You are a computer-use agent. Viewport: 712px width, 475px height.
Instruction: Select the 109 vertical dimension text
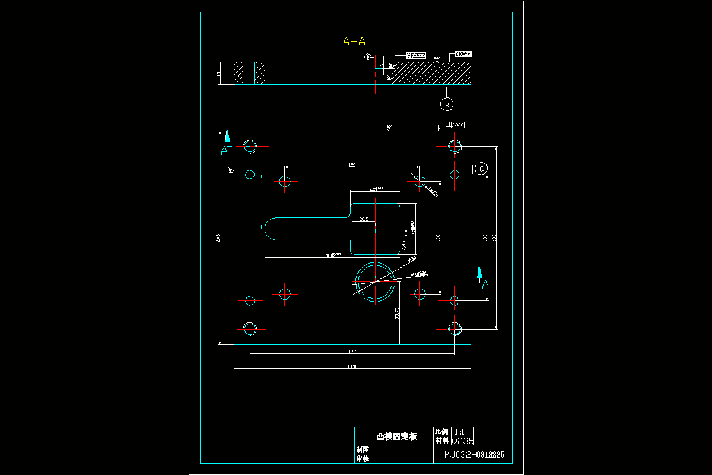(438, 237)
